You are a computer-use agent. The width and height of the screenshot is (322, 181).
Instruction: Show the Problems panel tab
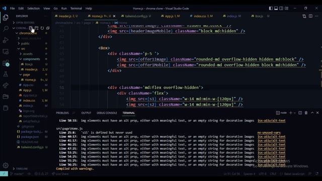click(x=62, y=113)
